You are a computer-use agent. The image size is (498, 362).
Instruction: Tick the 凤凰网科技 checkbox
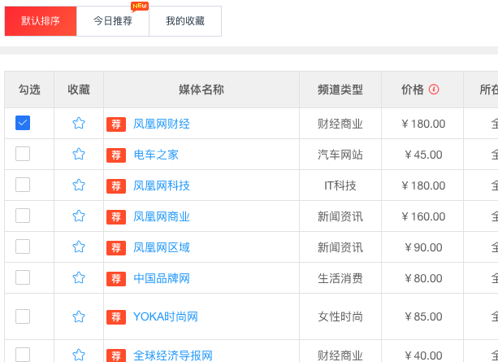pyautogui.click(x=23, y=185)
